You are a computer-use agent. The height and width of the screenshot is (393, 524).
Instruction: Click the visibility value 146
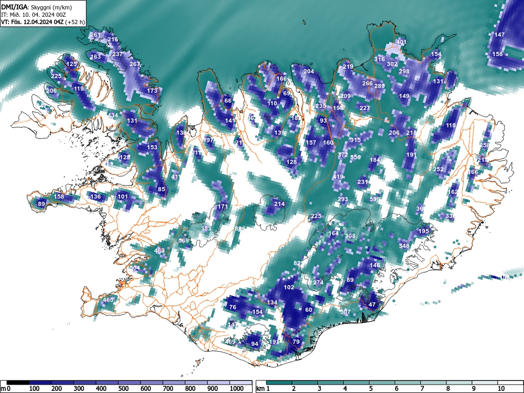click(375, 265)
